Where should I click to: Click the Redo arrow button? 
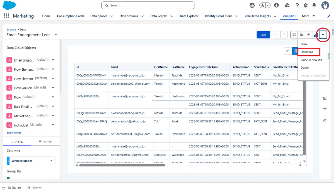[x=284, y=35]
